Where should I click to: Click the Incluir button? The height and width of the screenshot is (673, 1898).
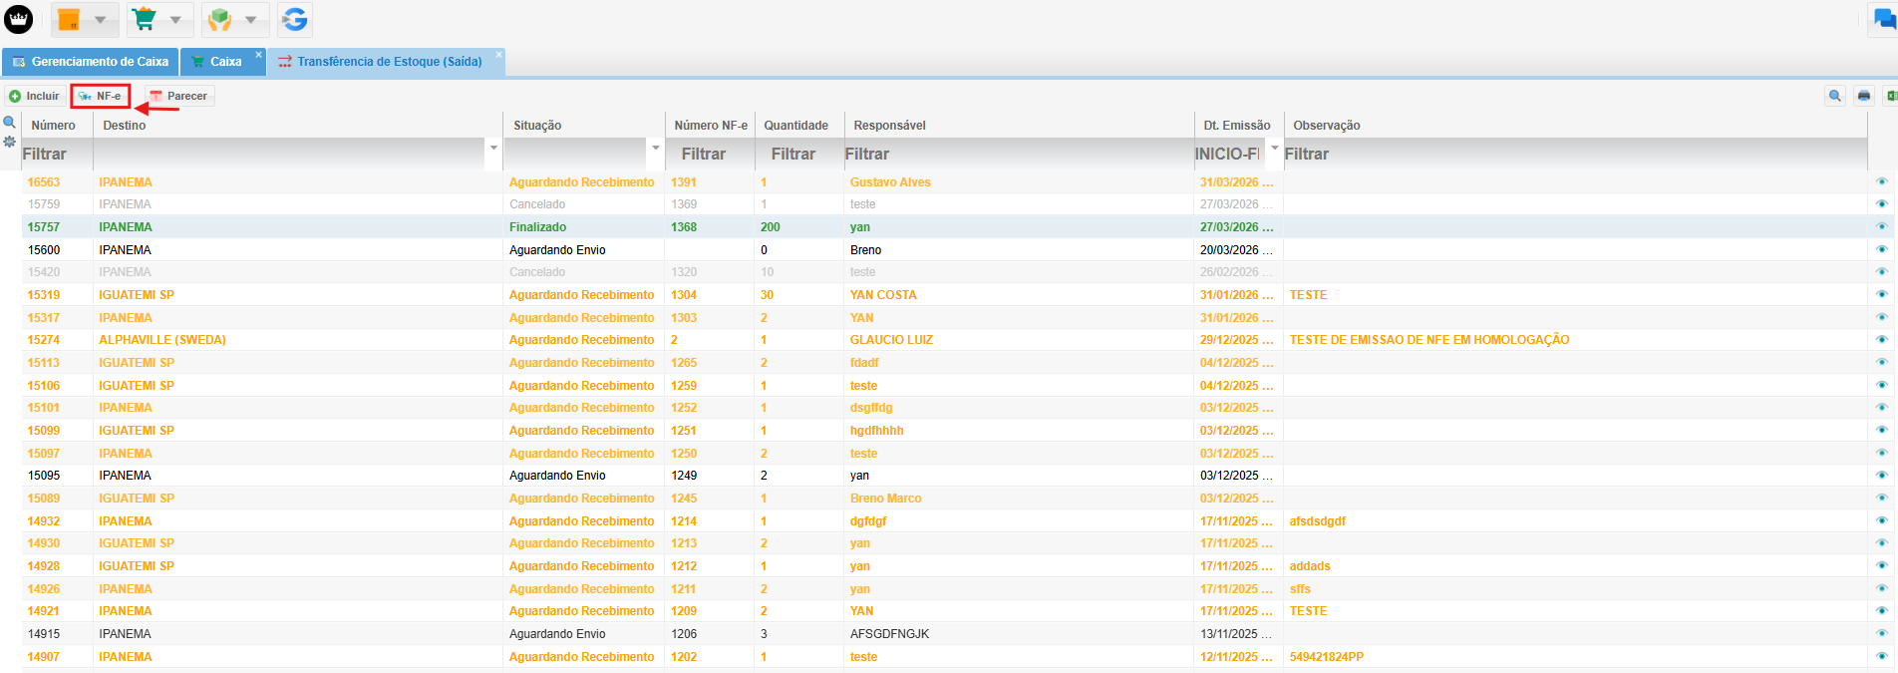35,96
